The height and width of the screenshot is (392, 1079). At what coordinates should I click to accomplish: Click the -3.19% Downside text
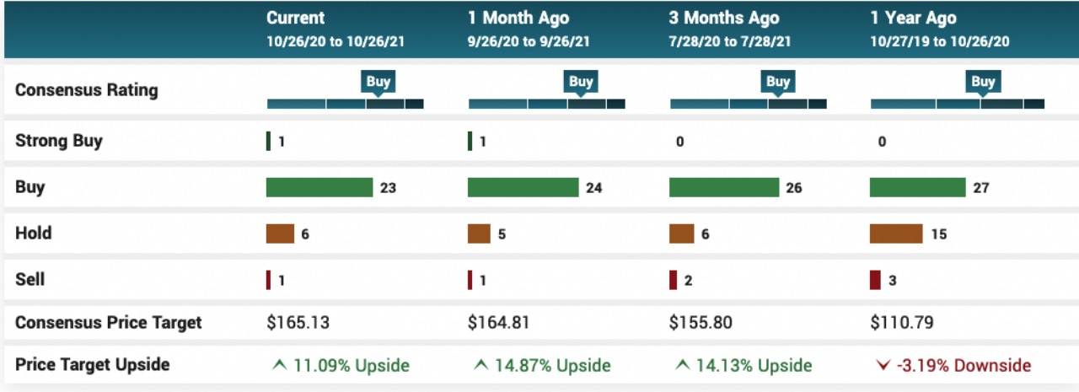[964, 365]
